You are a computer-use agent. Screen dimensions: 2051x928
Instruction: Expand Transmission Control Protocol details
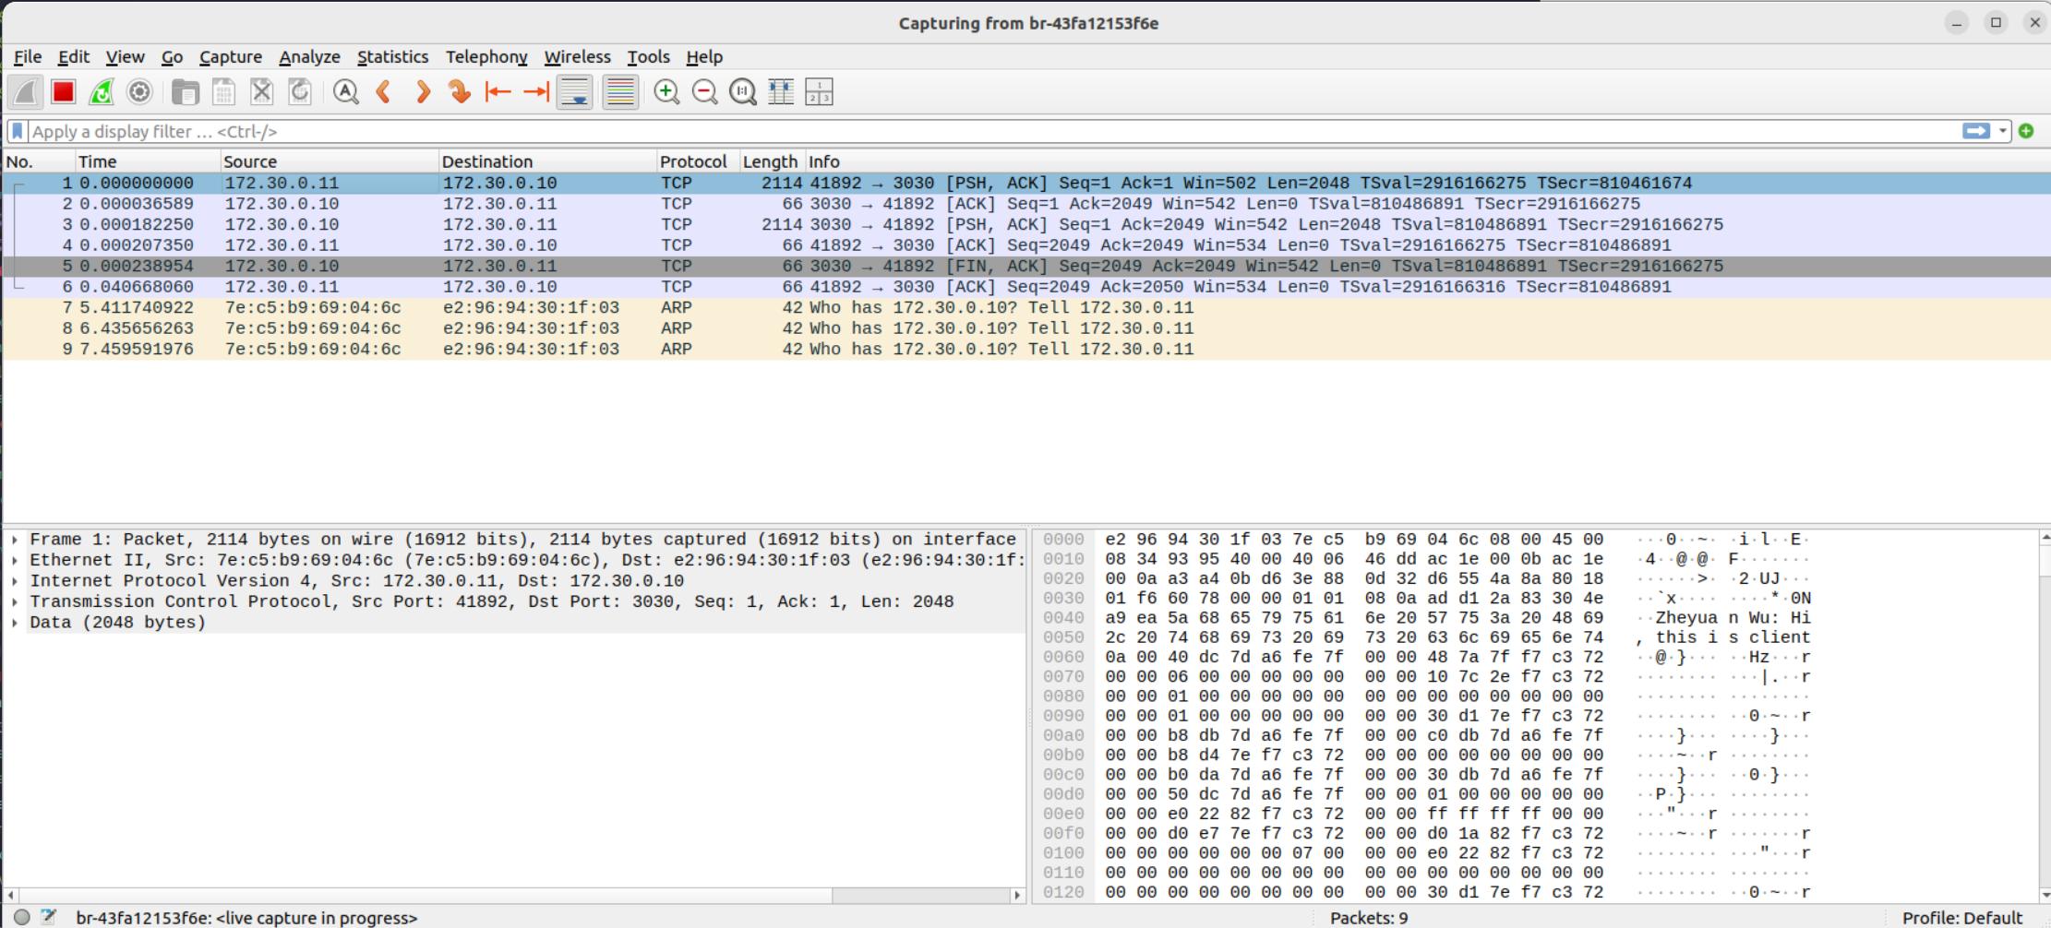point(15,602)
